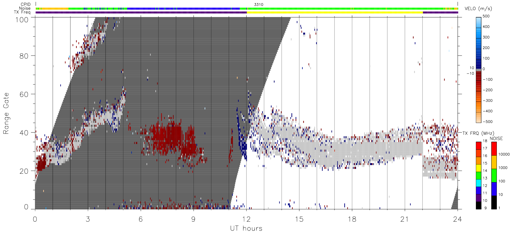515x237 pixels.
Task: Click the UT hour 9 tick label
Action: [x=193, y=219]
